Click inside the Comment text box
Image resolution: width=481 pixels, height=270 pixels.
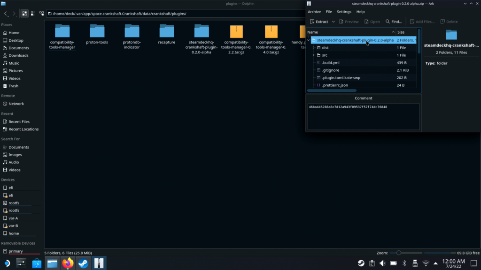click(x=364, y=117)
